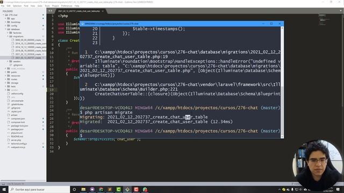Image resolution: width=344 pixels, height=193 pixels.
Task: Collapse the database folder
Action: [x=6, y=29]
